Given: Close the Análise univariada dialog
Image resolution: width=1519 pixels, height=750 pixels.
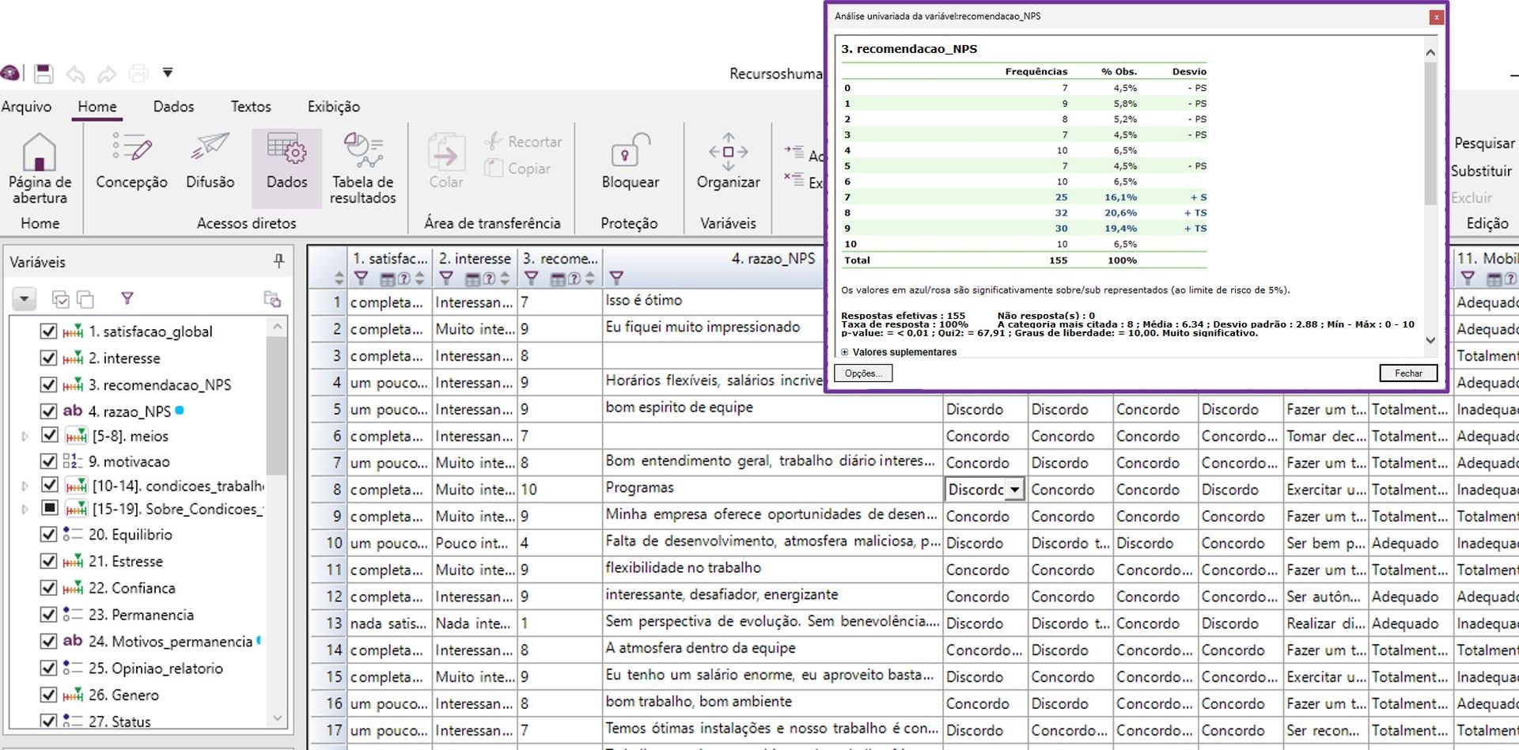Looking at the screenshot, I should [1436, 17].
